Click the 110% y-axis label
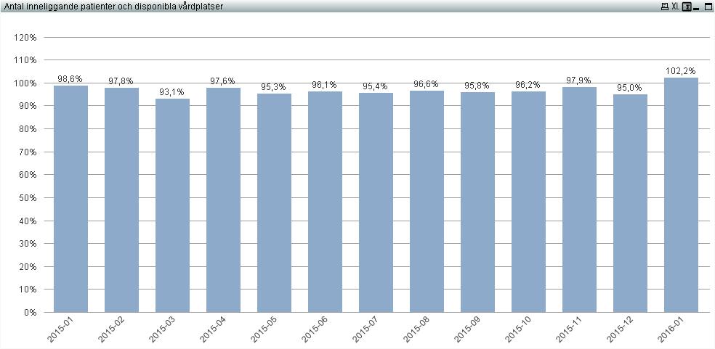Image resolution: width=715 pixels, height=349 pixels. 25,60
